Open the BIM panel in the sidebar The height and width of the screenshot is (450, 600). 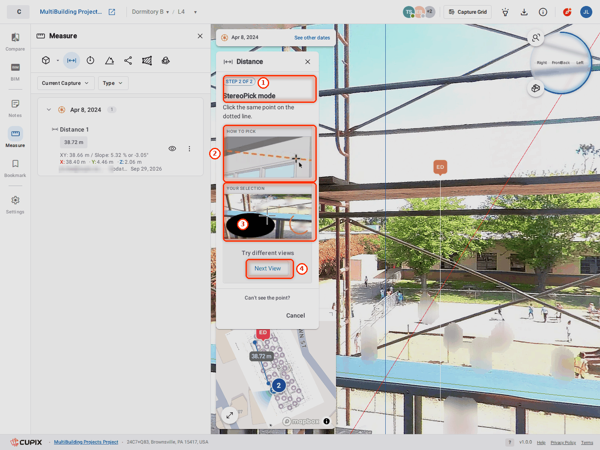[15, 72]
